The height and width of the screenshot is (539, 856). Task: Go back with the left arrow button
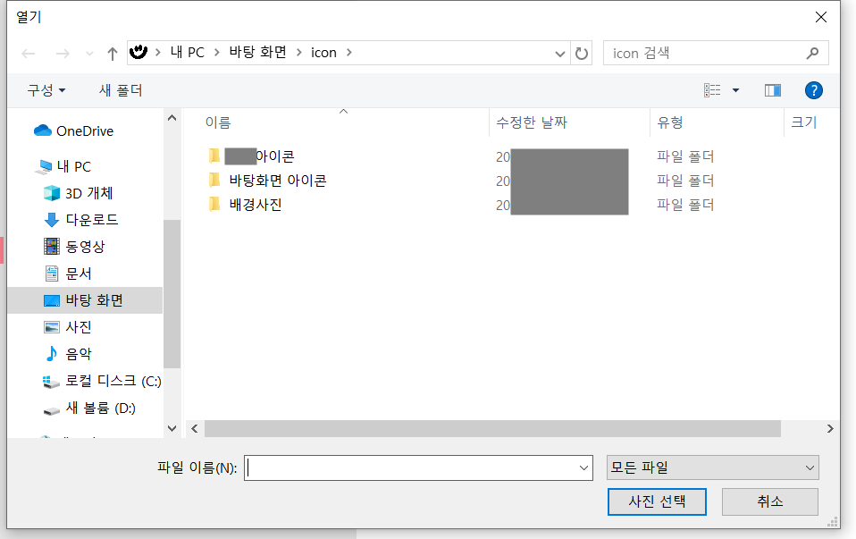click(x=29, y=53)
